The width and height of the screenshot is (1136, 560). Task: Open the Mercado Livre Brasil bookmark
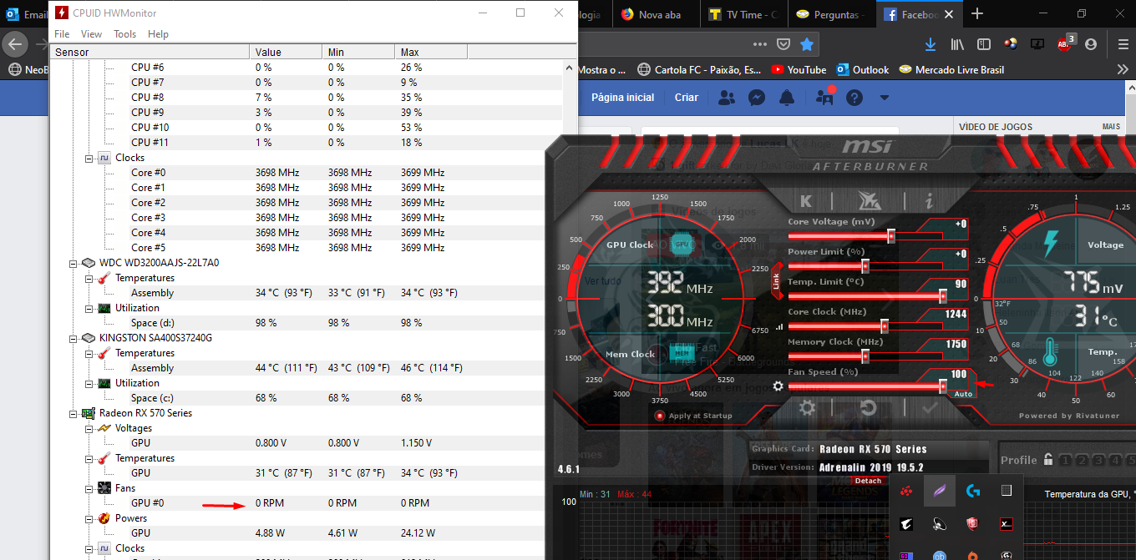point(951,70)
